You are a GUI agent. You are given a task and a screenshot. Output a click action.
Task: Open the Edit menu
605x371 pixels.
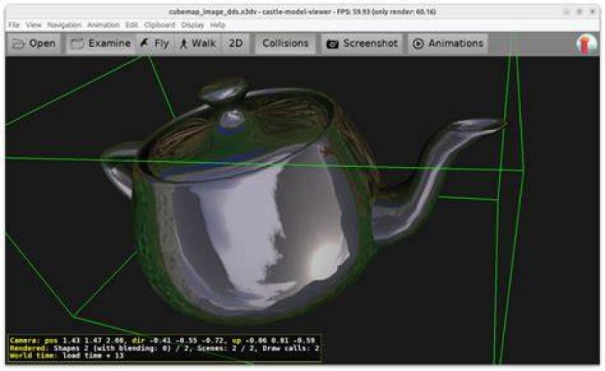[132, 25]
